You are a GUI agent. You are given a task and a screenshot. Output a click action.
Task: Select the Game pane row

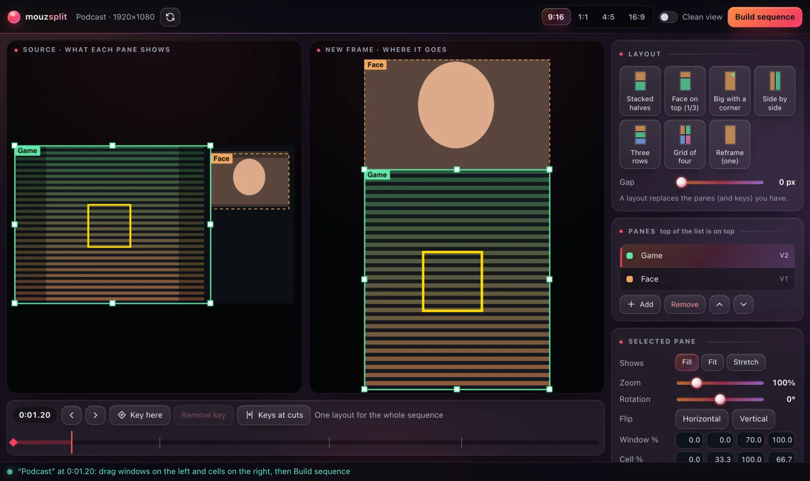(707, 256)
